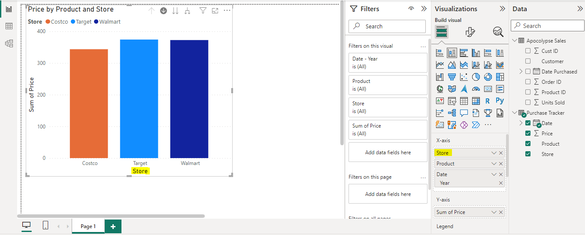Select Treemap visual
Screen dimensions: 585x235
click(x=500, y=77)
